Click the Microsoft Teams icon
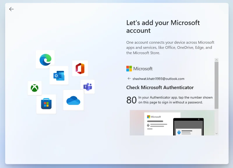 (88, 87)
